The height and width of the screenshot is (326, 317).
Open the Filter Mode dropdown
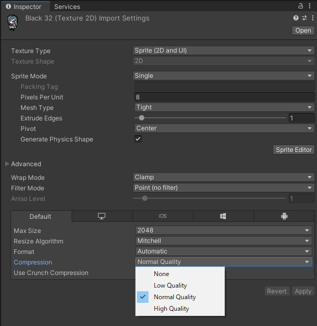[223, 188]
